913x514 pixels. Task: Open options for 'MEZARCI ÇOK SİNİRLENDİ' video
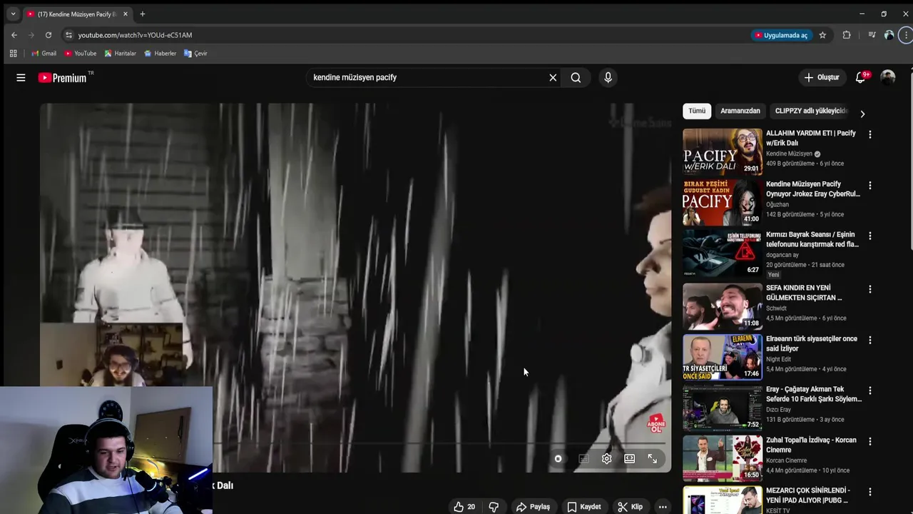click(x=869, y=492)
